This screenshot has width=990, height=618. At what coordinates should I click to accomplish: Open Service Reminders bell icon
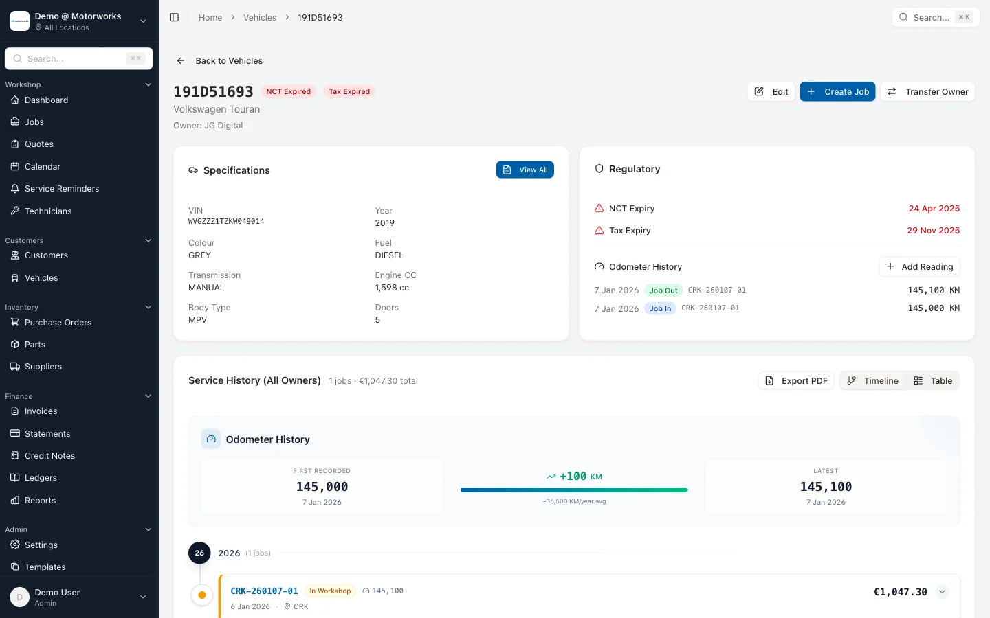click(15, 189)
